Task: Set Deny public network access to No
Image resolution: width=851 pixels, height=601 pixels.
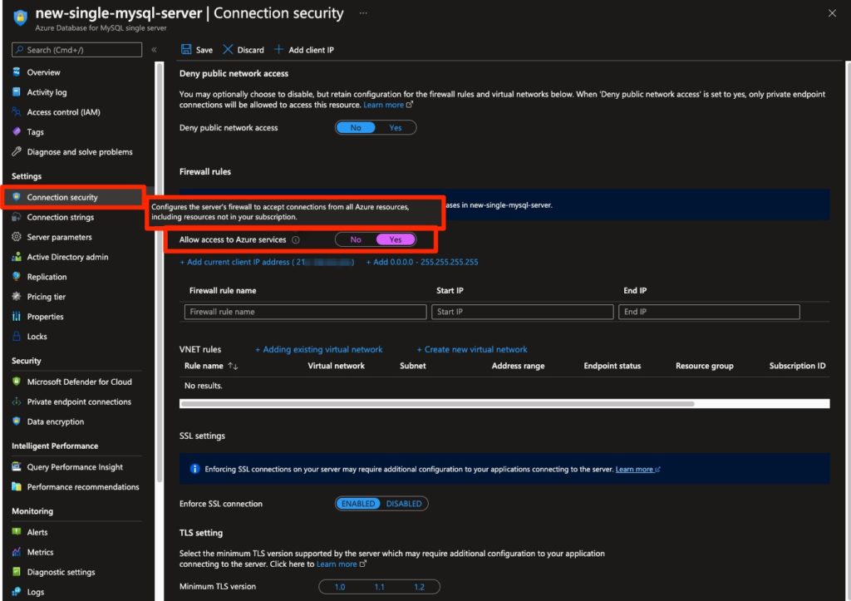Action: (356, 127)
